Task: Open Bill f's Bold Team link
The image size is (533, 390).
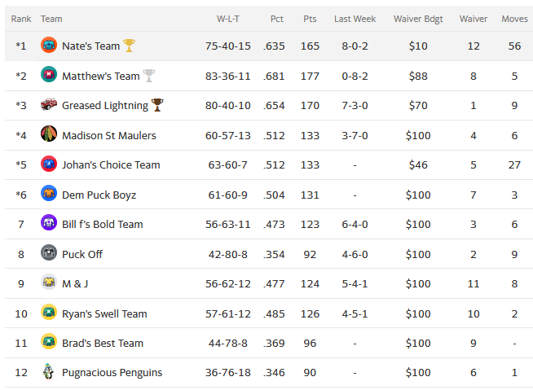Action: 102,224
